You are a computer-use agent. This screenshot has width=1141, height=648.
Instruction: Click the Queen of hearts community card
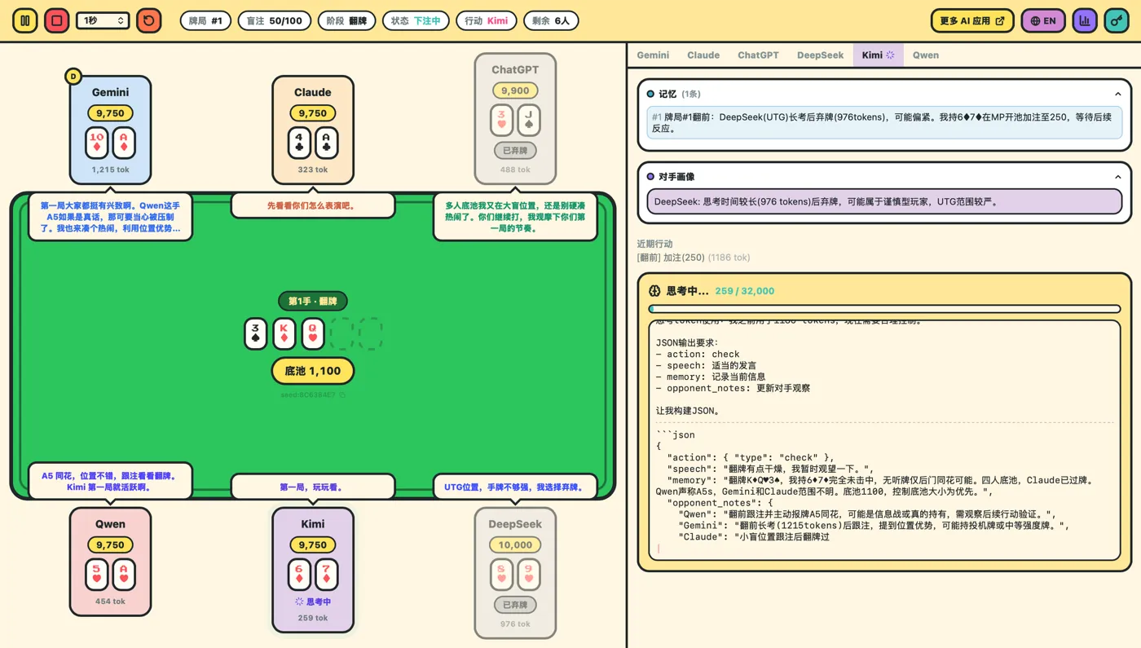click(x=313, y=333)
